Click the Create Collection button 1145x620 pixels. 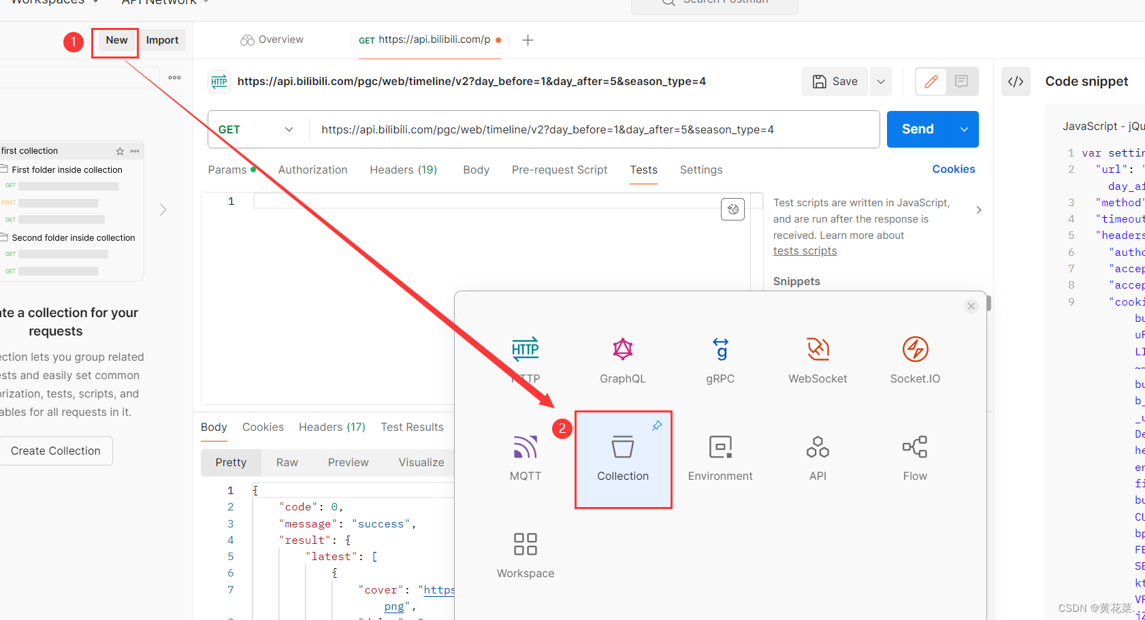tap(55, 451)
